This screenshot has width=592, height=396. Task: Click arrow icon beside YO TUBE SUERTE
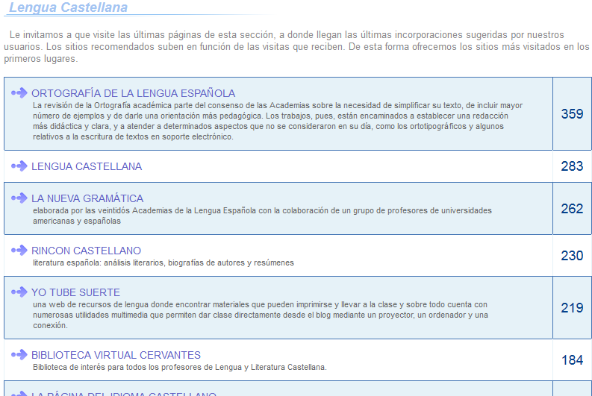pos(19,292)
